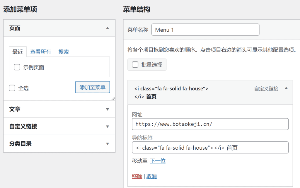Image resolution: width=300 pixels, height=188 pixels.
Task: Switch to the 查看所有 tab
Action: tap(40, 52)
